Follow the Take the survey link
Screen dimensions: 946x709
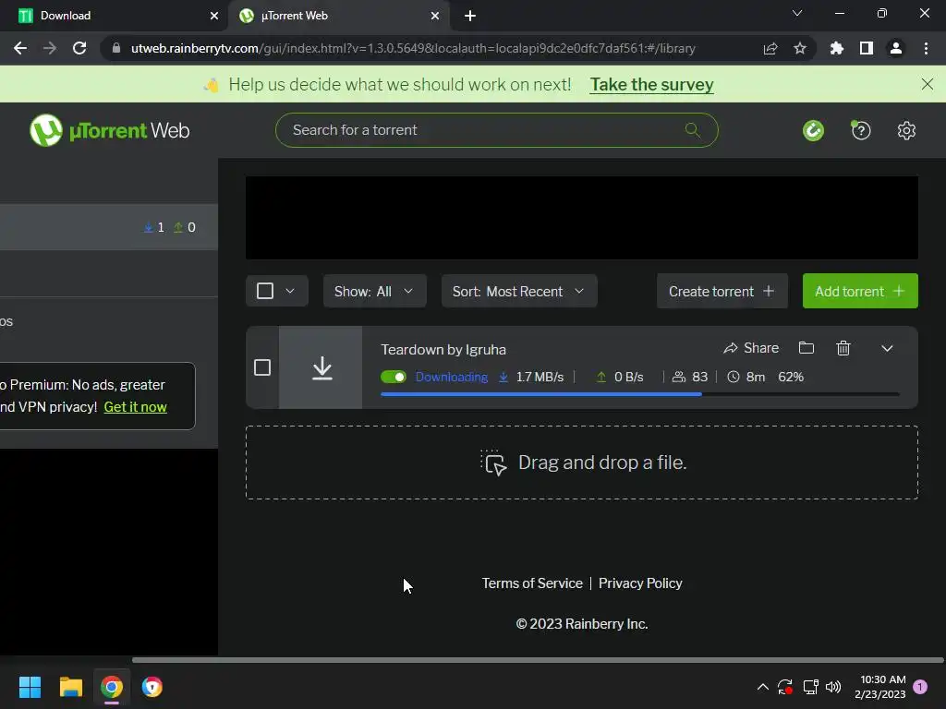651,84
